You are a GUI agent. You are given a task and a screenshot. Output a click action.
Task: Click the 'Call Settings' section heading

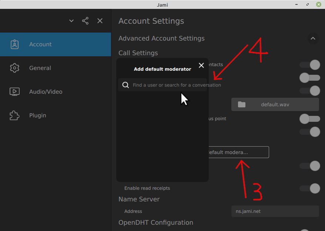click(x=138, y=53)
